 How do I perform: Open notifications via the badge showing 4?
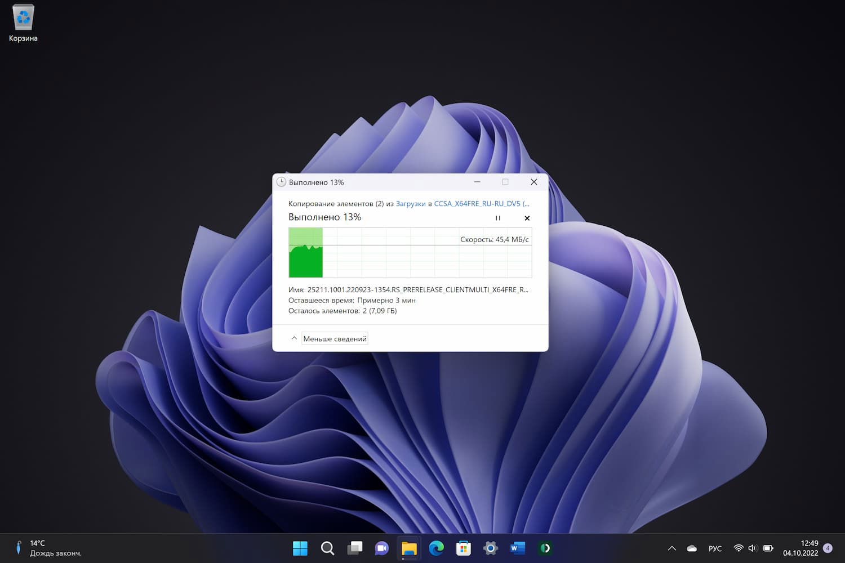point(828,548)
